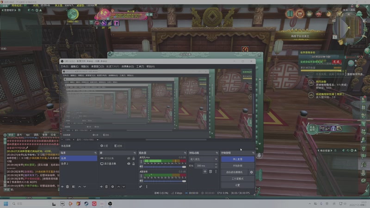Undock the Scenes panel via its float icon
This screenshot has width=370, height=208.
[95, 153]
